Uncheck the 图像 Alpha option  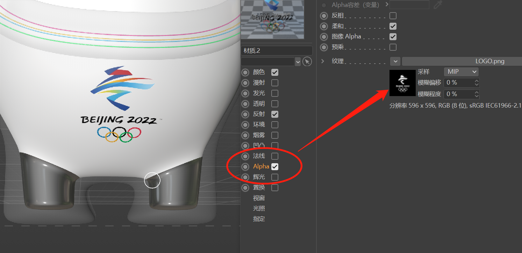click(393, 37)
